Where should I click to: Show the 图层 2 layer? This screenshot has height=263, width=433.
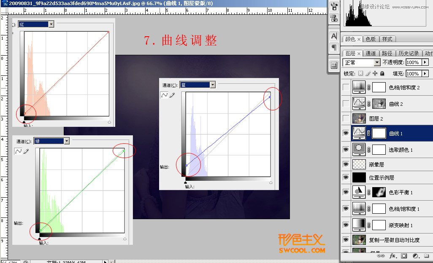pyautogui.click(x=346, y=118)
